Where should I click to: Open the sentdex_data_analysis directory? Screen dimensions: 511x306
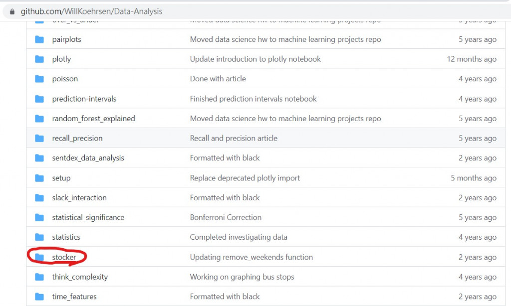pos(88,158)
